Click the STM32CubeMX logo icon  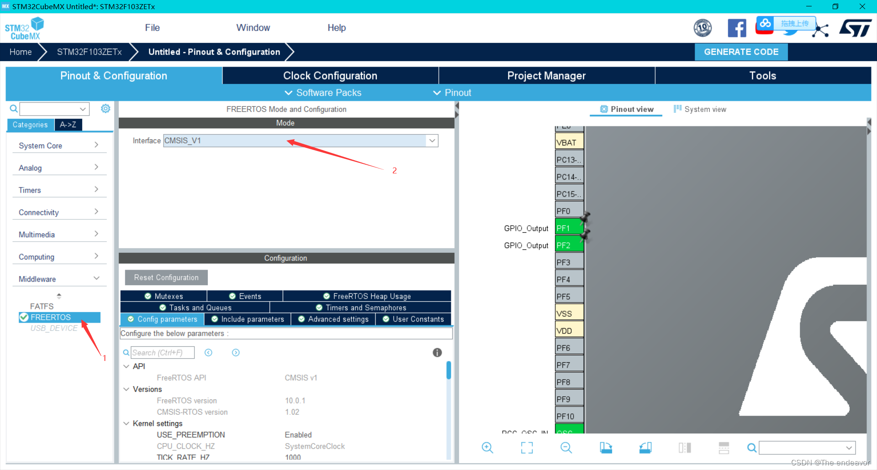tap(24, 28)
